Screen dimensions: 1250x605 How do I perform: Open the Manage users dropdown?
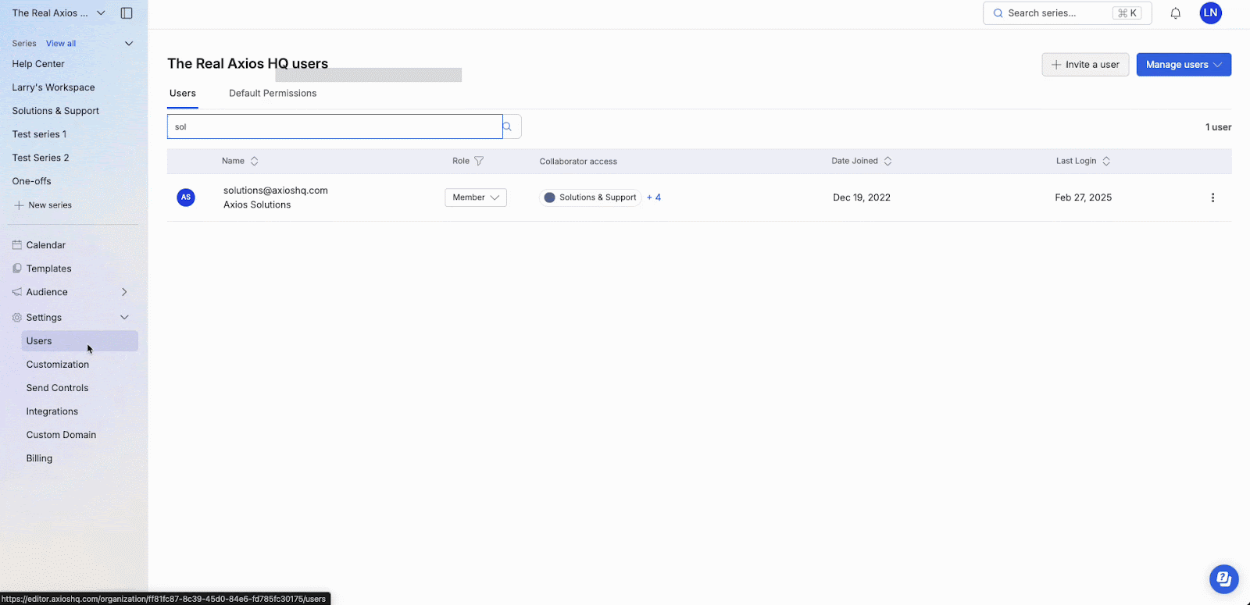tap(1184, 65)
